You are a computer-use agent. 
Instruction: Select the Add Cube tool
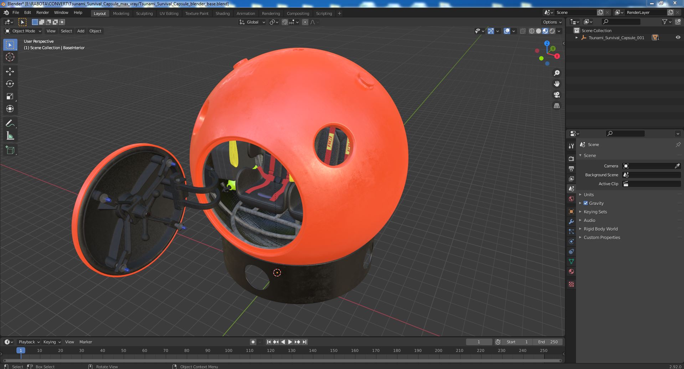coord(10,150)
